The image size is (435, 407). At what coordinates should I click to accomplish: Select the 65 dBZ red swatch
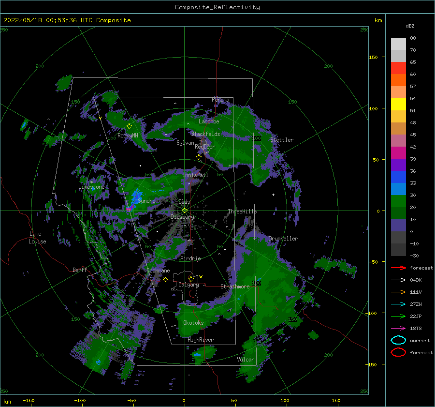pos(398,68)
